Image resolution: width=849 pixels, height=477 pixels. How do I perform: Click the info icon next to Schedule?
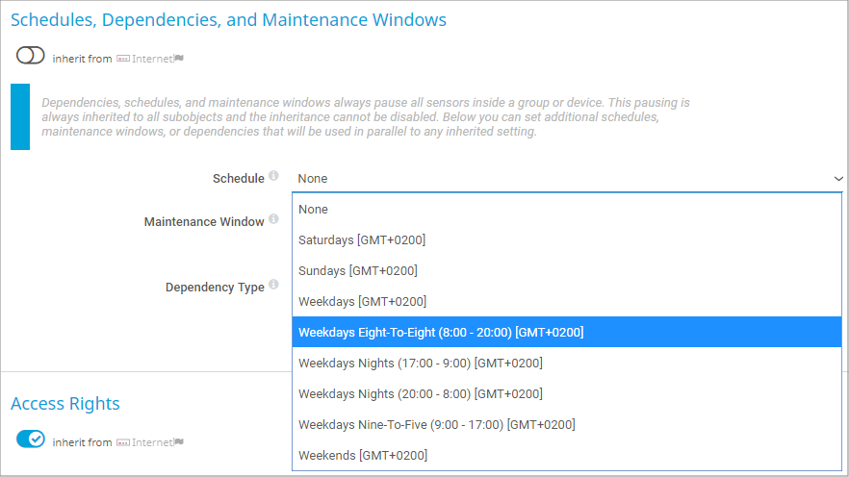(x=273, y=176)
